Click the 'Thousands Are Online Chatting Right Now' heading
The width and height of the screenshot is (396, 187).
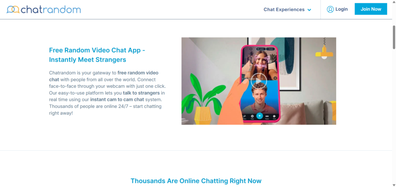(x=196, y=181)
